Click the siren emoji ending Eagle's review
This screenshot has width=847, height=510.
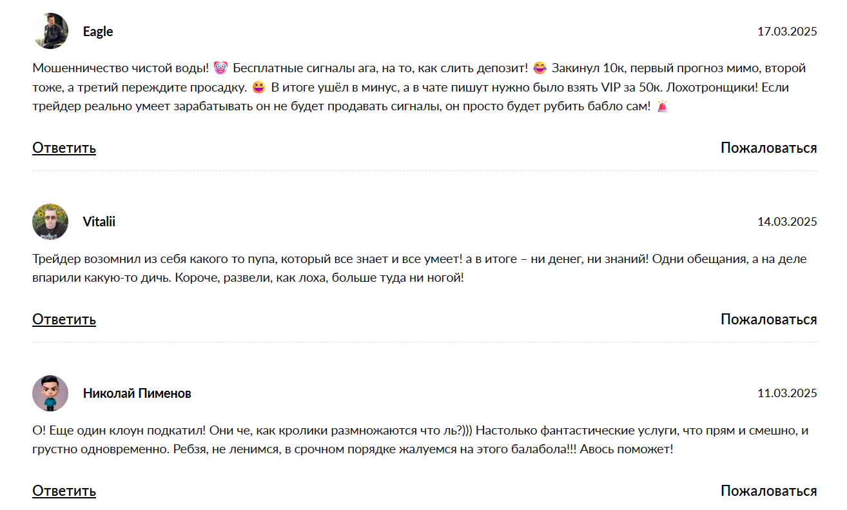pyautogui.click(x=663, y=106)
